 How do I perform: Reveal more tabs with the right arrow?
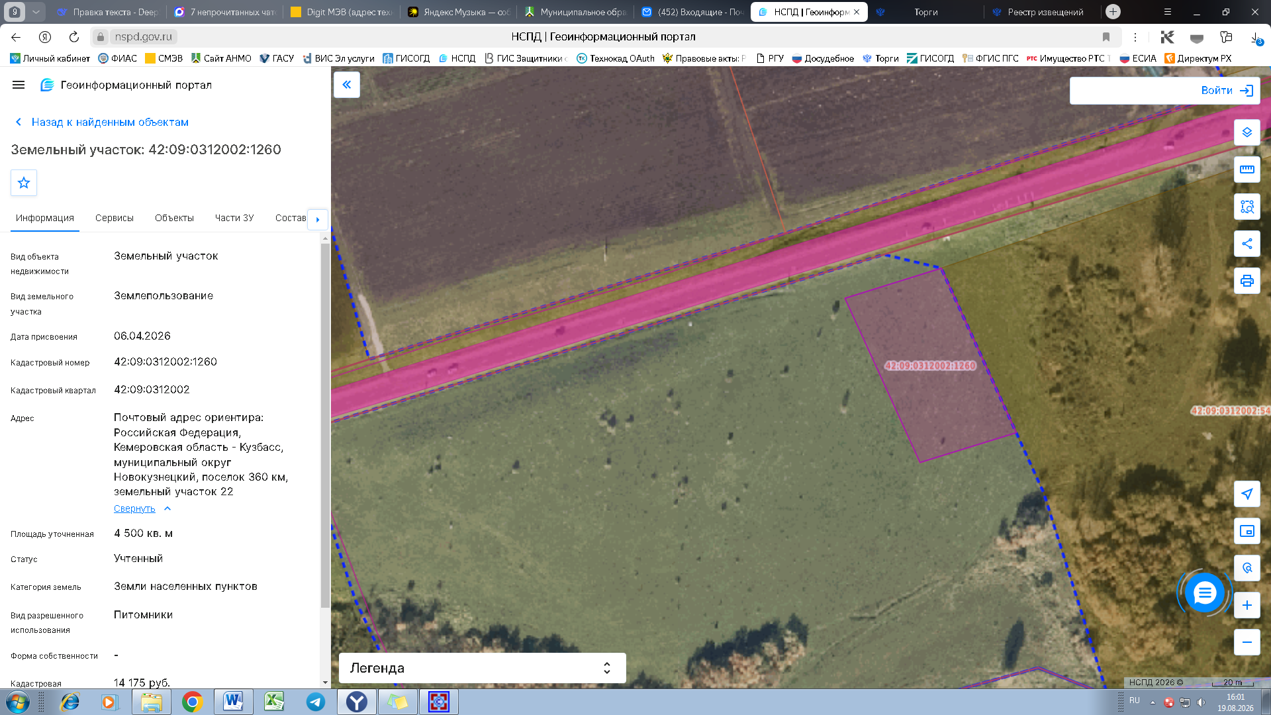318,219
